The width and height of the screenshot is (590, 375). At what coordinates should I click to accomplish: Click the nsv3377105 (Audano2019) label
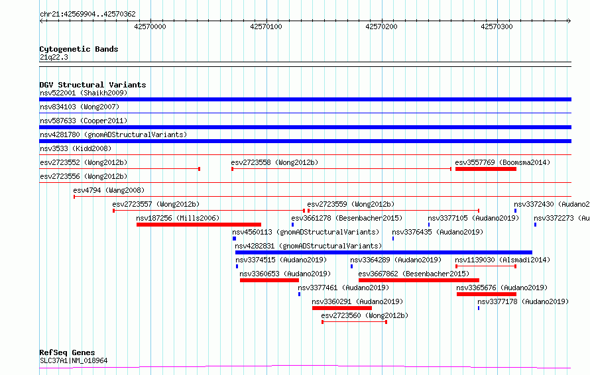[473, 218]
